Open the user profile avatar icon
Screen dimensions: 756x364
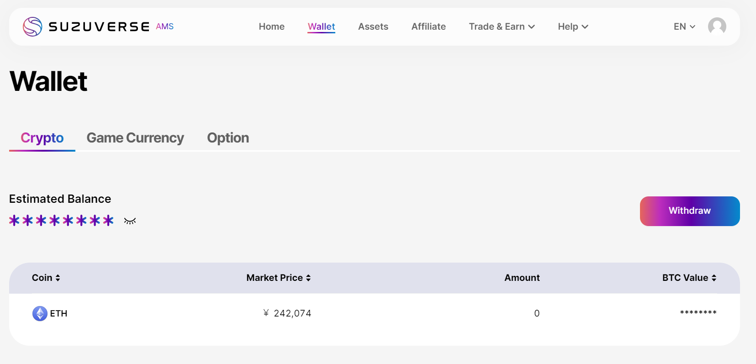pyautogui.click(x=717, y=26)
